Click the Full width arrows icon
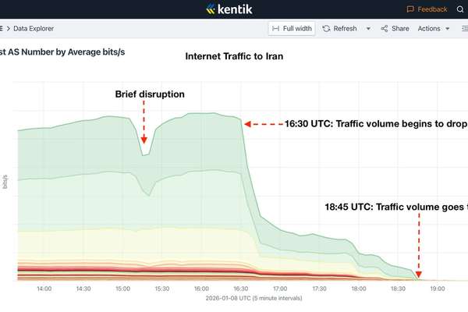The width and height of the screenshot is (468, 312). 275,28
